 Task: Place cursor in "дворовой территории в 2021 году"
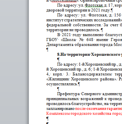point(78,10)
